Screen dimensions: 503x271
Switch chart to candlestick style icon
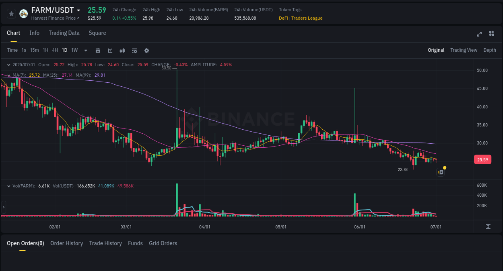pos(122,50)
